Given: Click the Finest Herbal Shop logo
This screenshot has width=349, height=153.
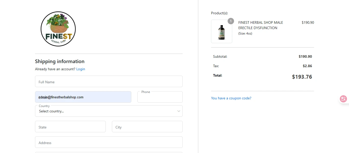Looking at the screenshot, I should pos(58,29).
